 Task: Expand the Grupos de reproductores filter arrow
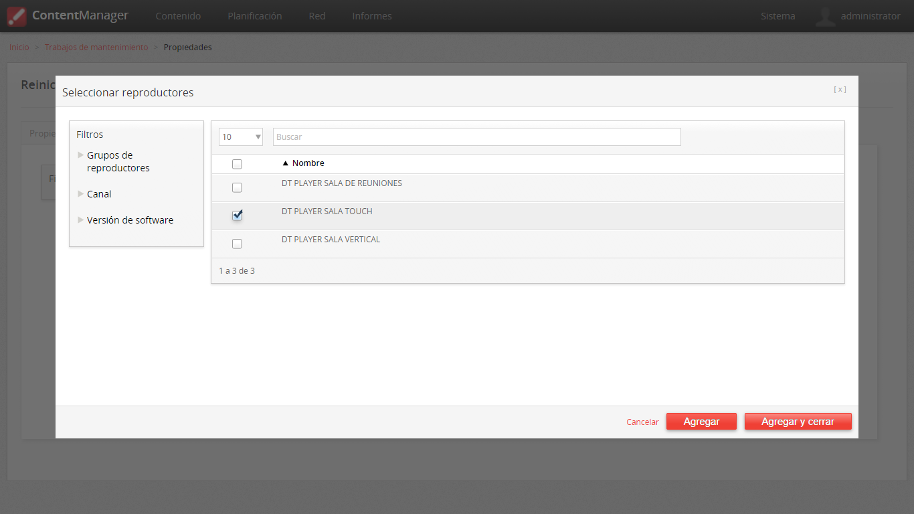(81, 155)
